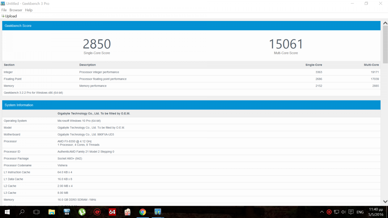Click the Geekbench Score section header
This screenshot has height=218, width=388.
(x=191, y=26)
